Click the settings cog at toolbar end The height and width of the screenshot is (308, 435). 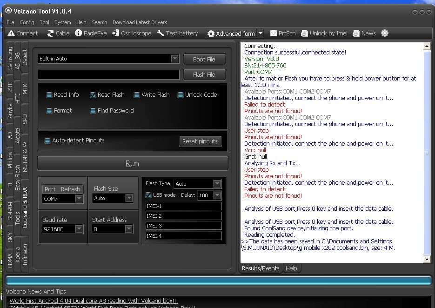[384, 33]
